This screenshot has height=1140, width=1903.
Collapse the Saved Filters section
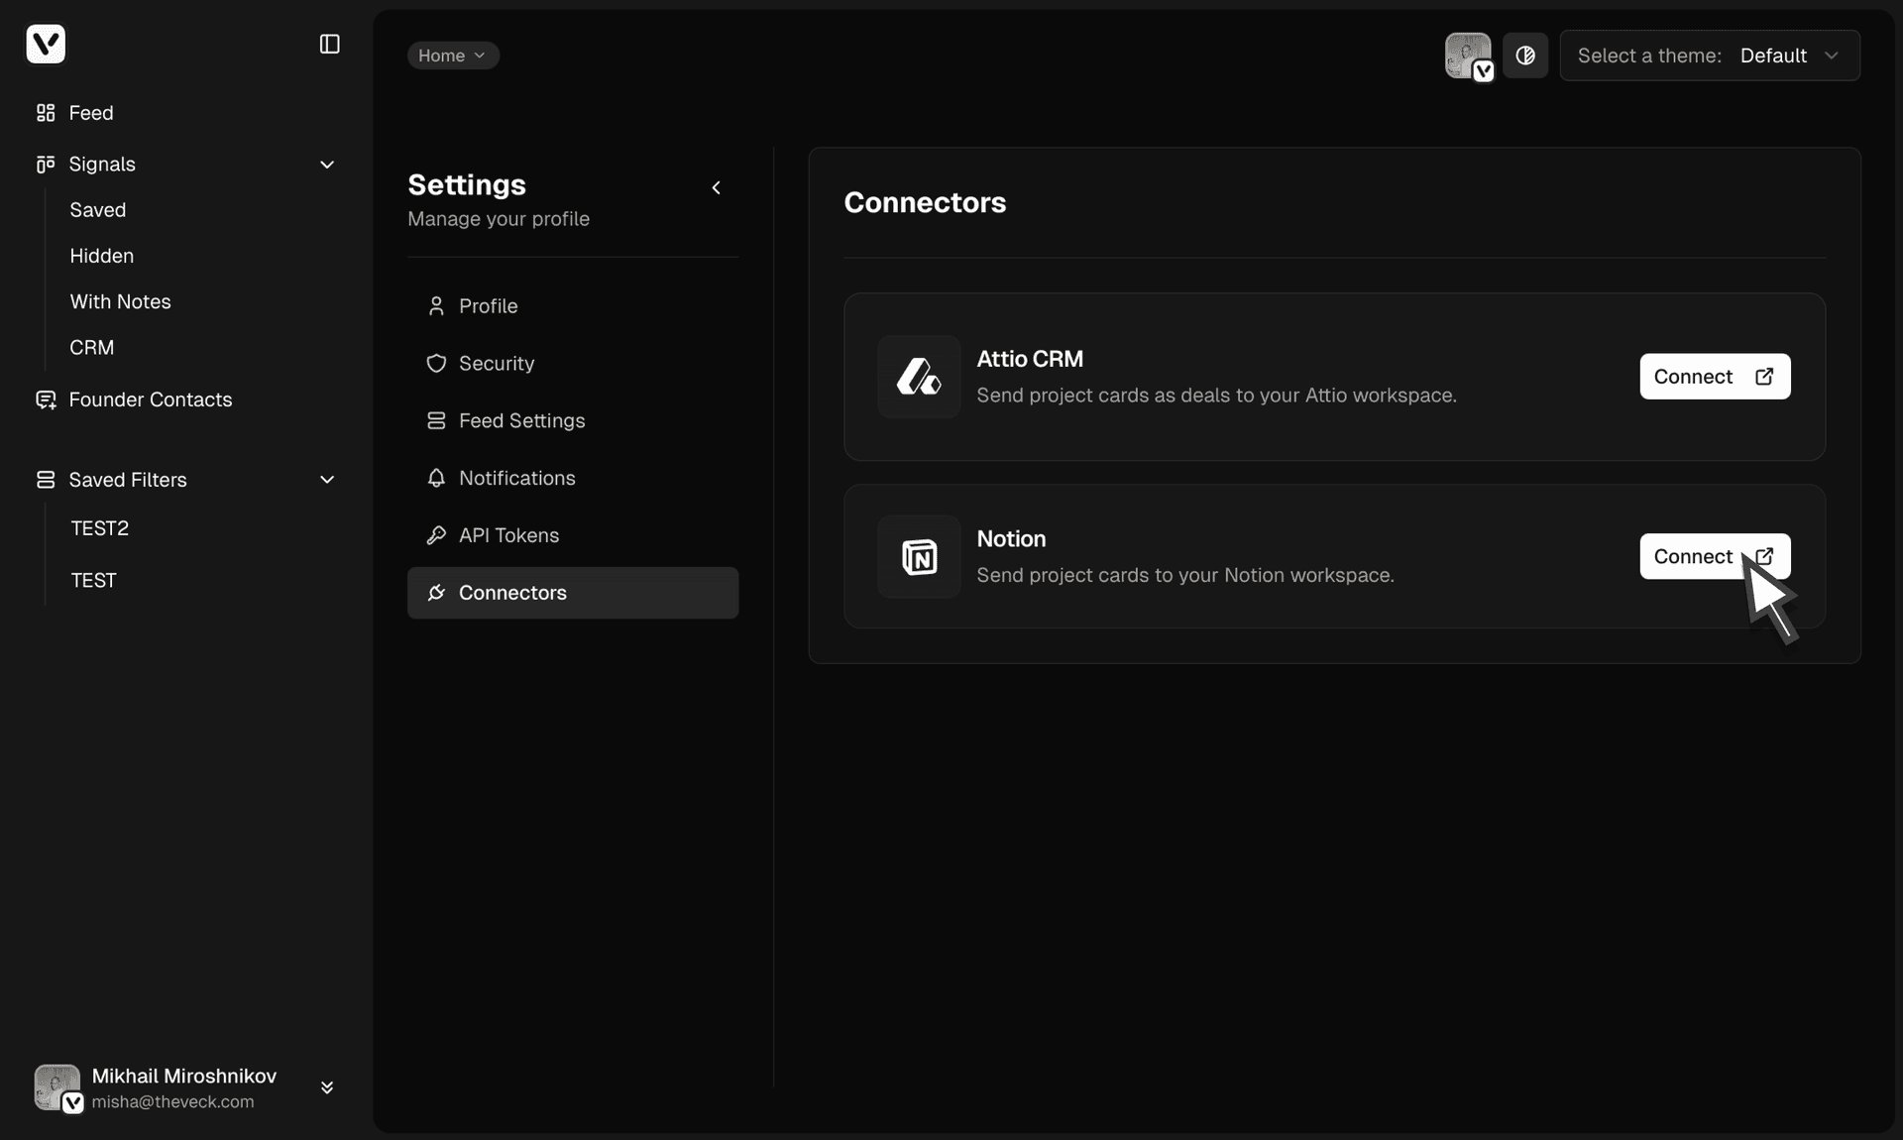coord(327,480)
